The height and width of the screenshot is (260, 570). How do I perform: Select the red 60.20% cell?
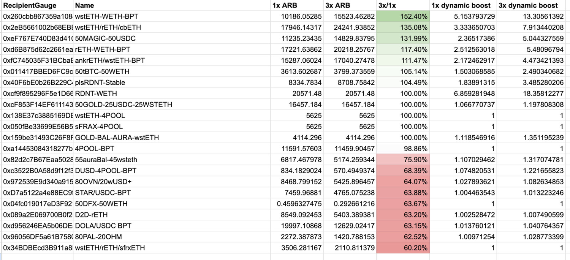403,248
